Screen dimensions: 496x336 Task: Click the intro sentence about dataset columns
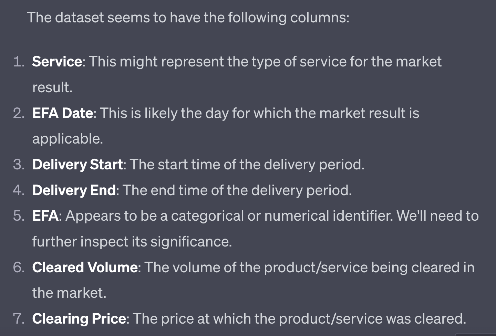[x=188, y=18]
